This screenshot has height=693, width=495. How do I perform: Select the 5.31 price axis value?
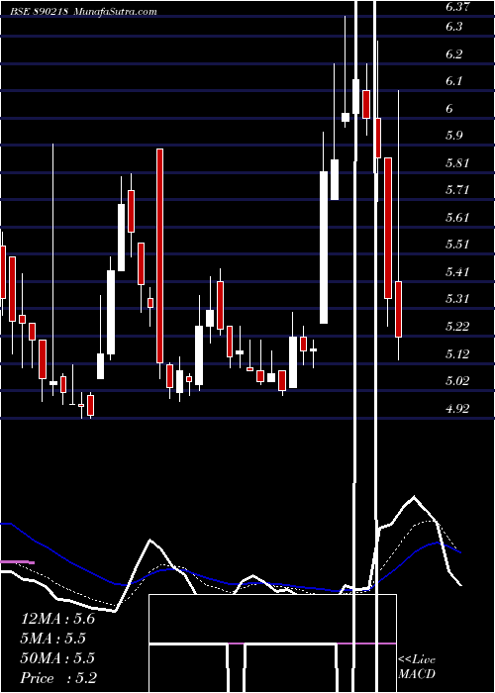(457, 299)
